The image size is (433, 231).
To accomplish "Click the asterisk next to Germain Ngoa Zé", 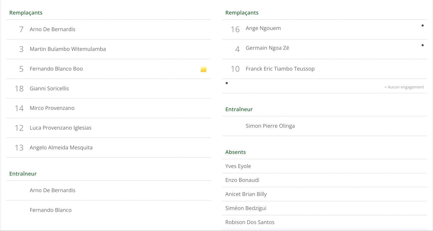I will tap(422, 46).
